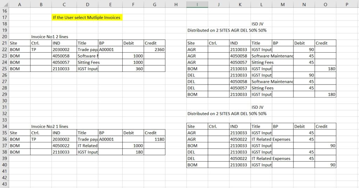The image size is (359, 188).
Task: Select the cell with credit 2360
Action: [155, 50]
